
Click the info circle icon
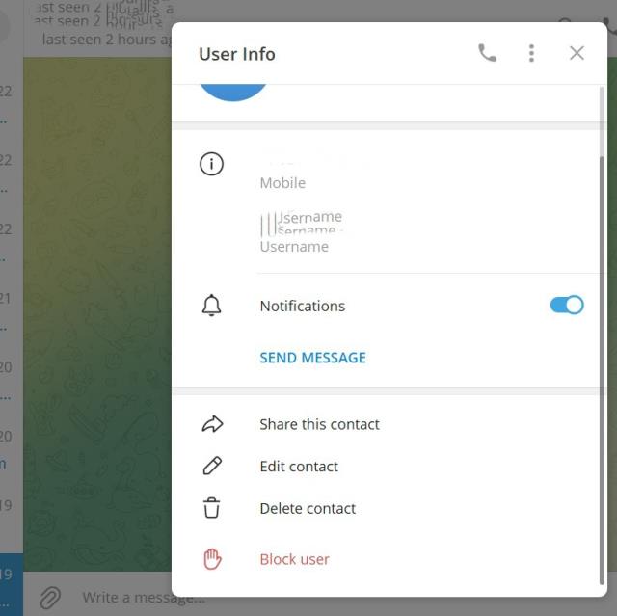[x=211, y=164]
